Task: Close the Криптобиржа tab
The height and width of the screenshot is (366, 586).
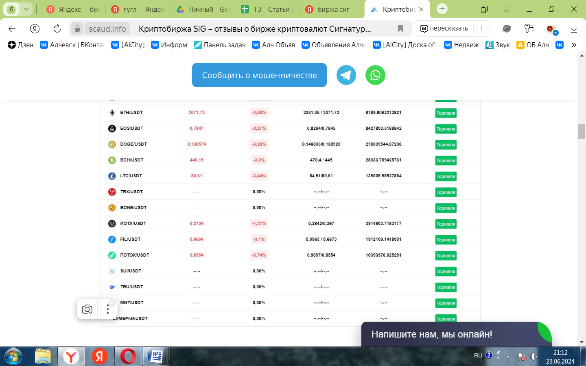Action: [421, 9]
